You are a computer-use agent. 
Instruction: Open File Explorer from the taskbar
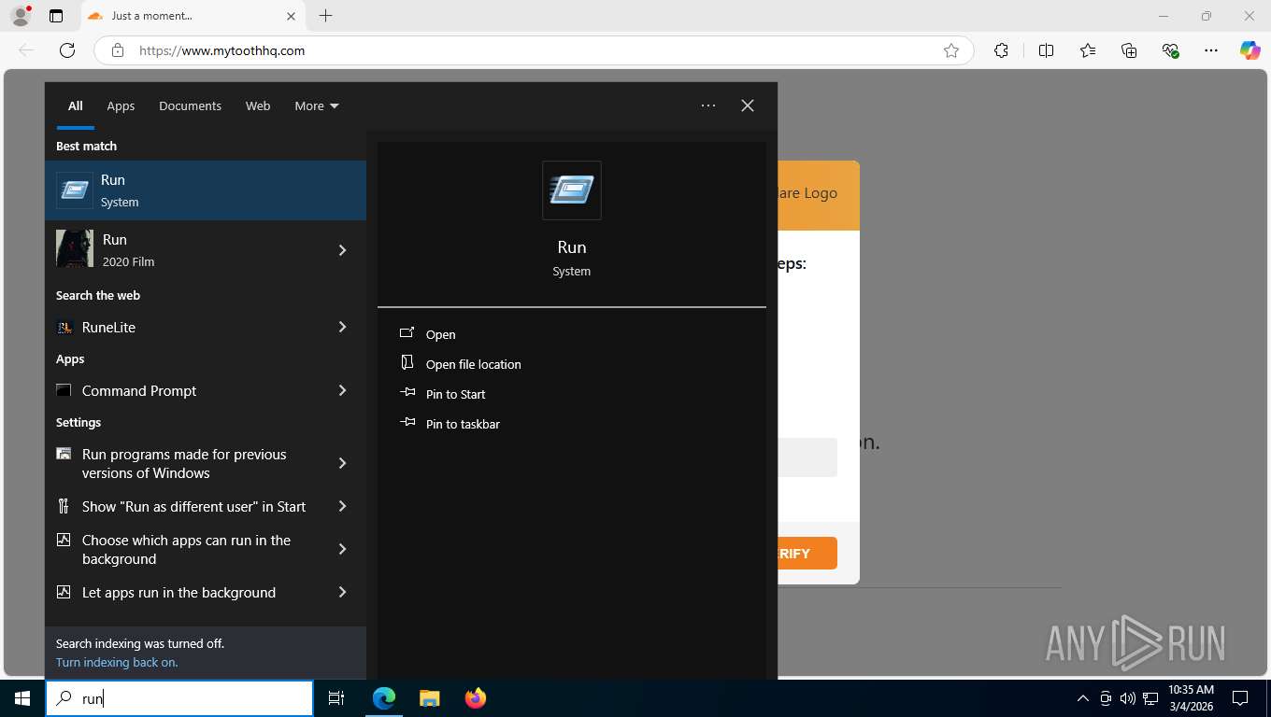(429, 698)
